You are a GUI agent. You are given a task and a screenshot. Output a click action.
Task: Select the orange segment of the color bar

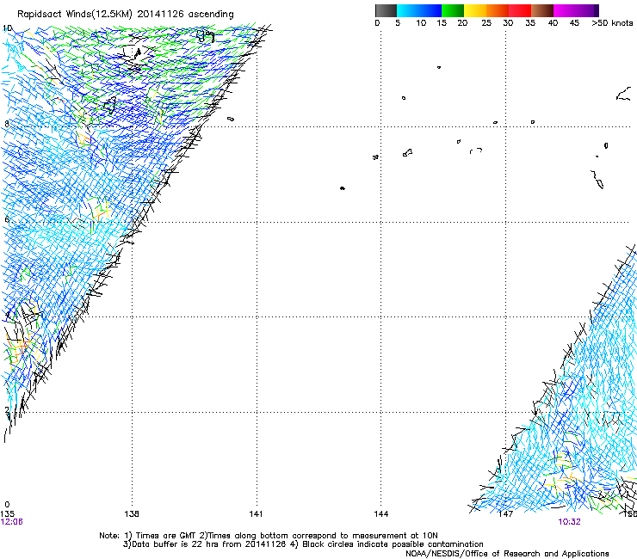498,10
